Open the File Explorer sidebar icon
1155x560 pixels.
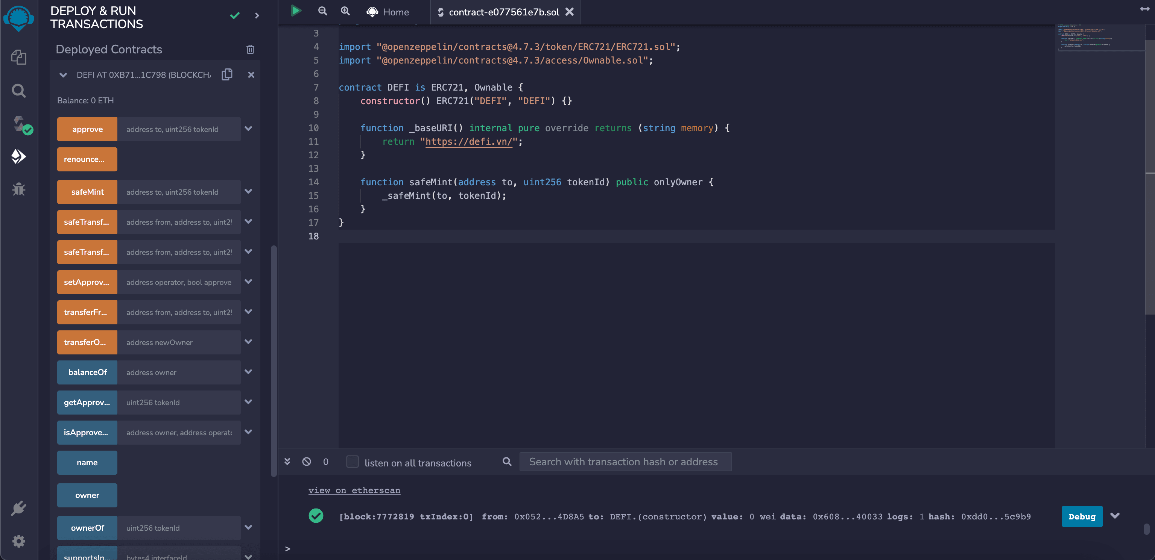18,57
